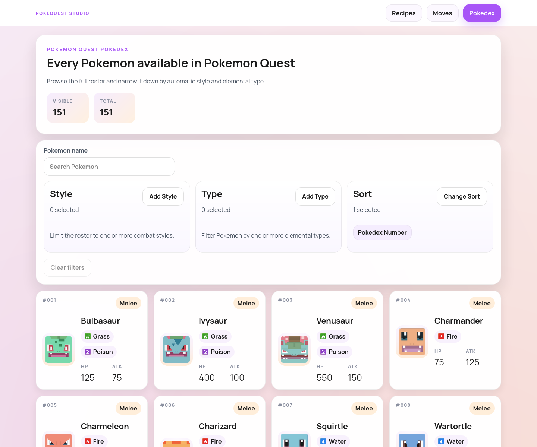Click the PokeQuest Studio logo link

point(63,13)
